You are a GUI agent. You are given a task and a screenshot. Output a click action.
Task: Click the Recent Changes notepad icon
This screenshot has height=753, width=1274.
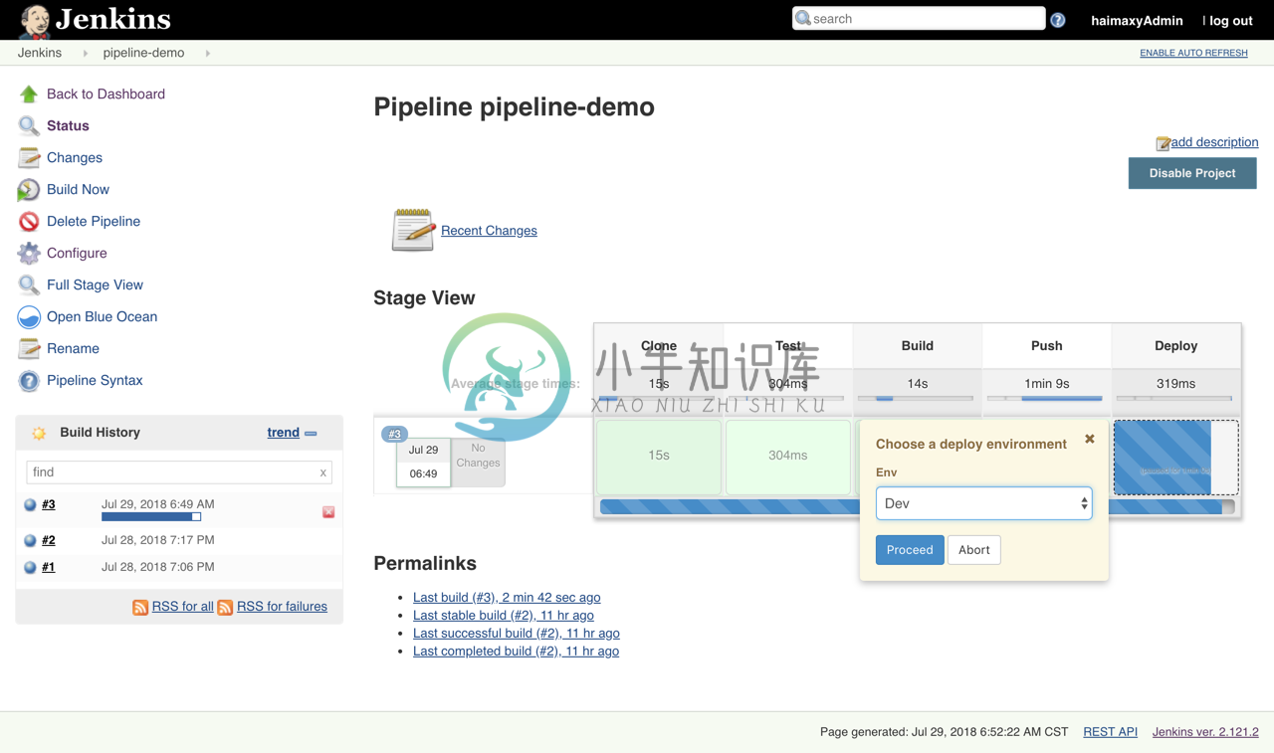click(413, 230)
